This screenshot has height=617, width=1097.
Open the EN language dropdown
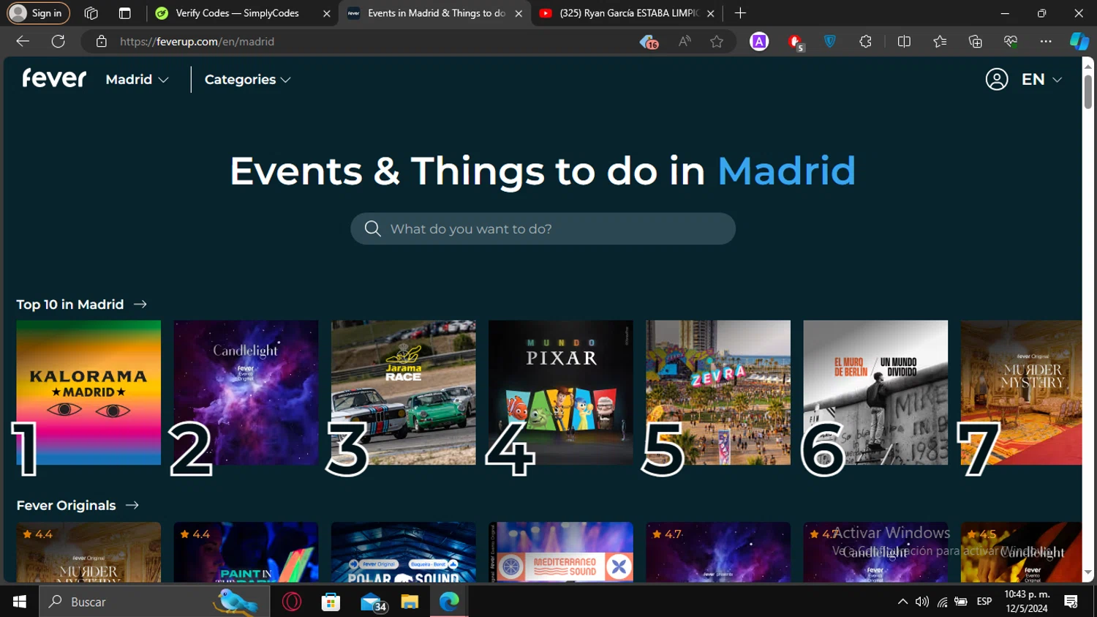pos(1041,79)
